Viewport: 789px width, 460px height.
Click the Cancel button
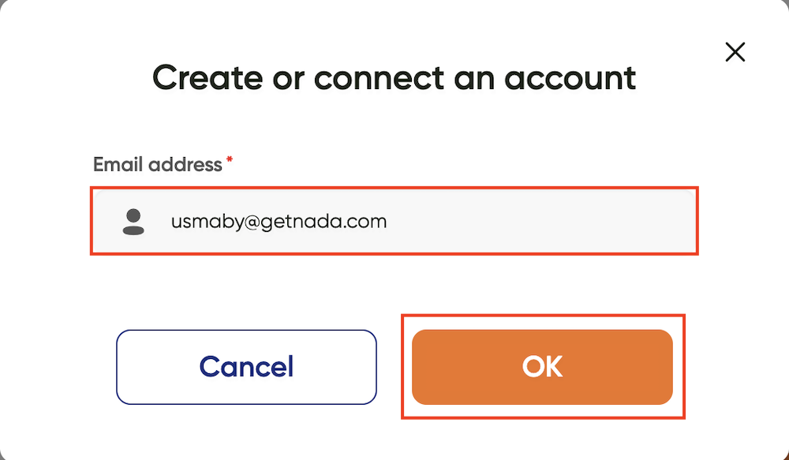pyautogui.click(x=246, y=367)
